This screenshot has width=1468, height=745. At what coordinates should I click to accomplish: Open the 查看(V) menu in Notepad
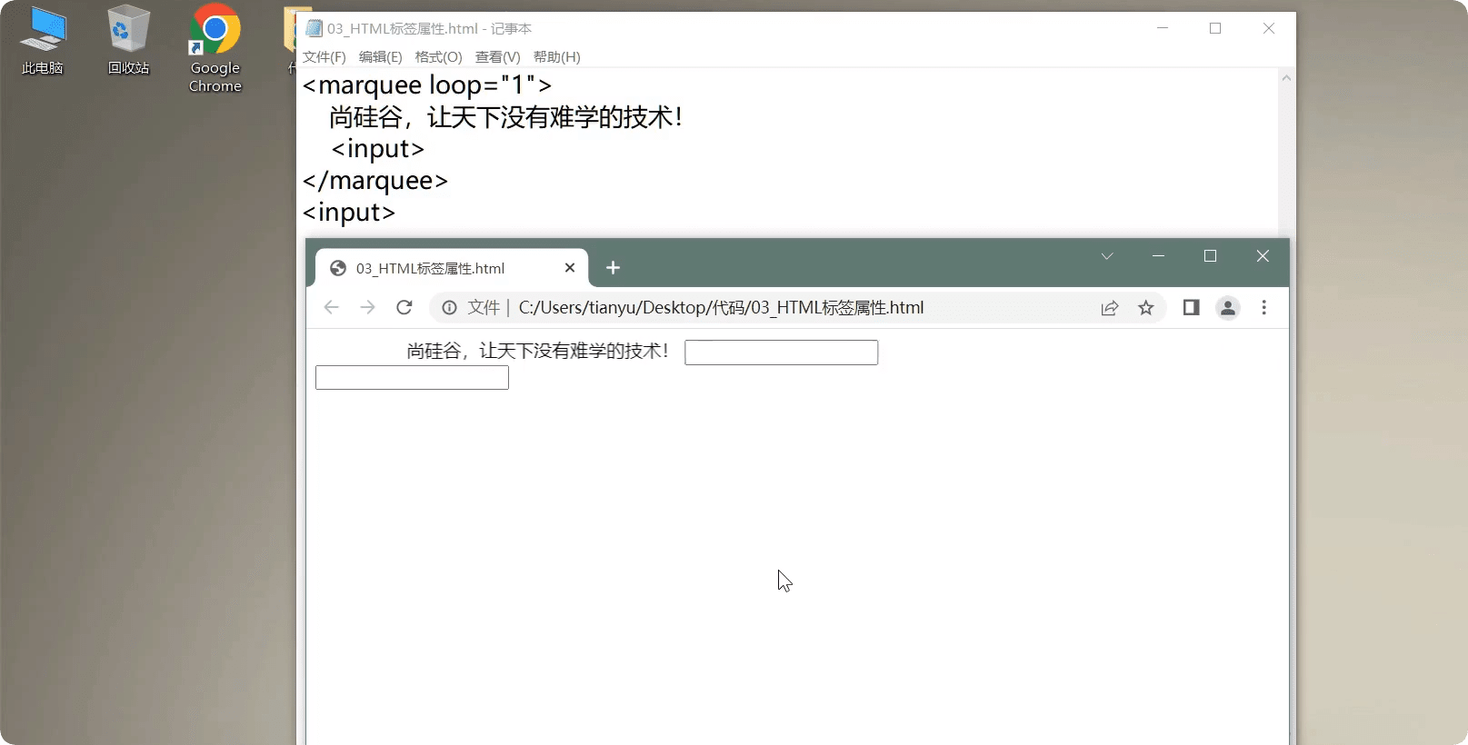[x=497, y=57]
